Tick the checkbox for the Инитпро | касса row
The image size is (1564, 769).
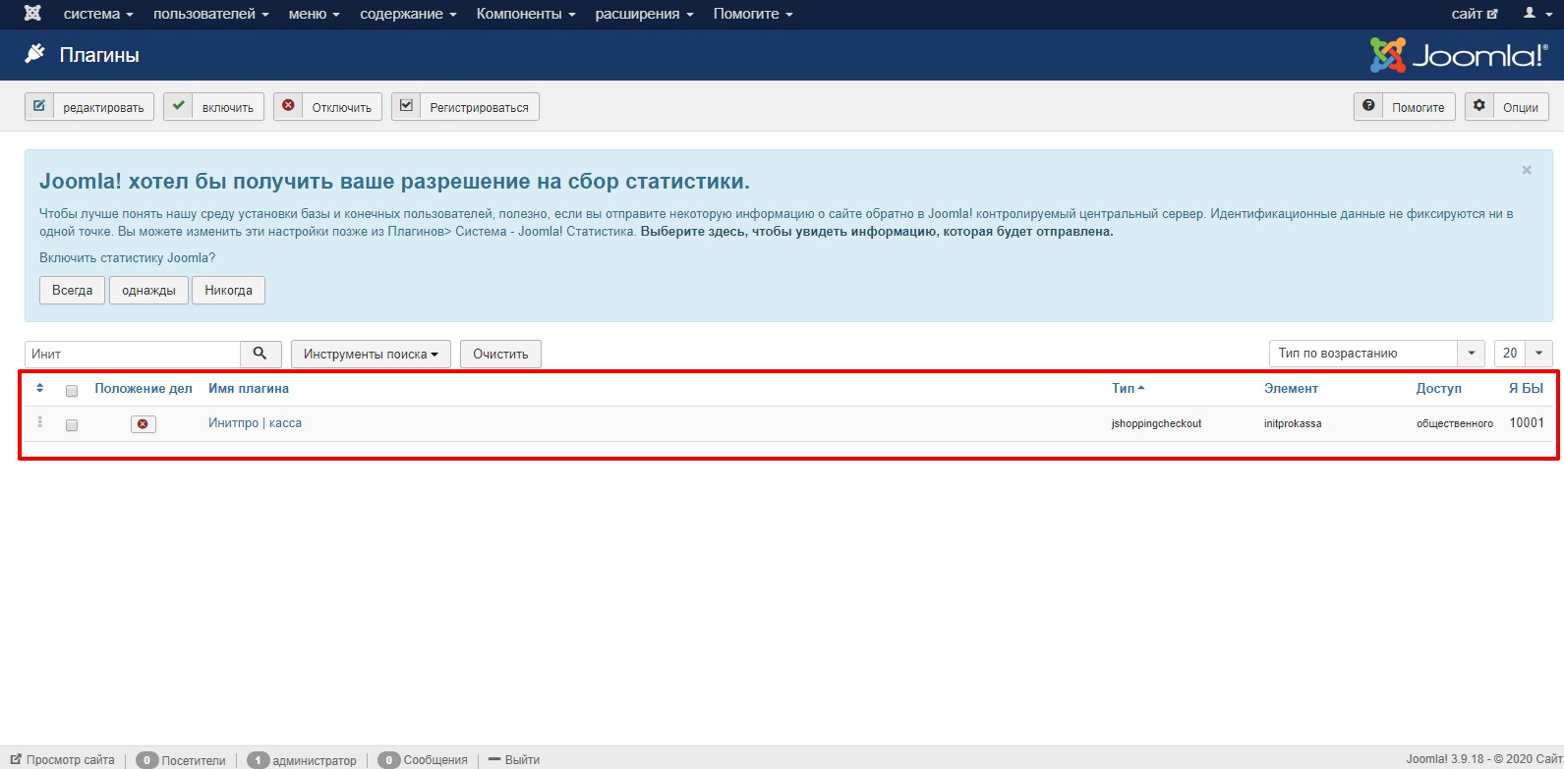point(72,425)
